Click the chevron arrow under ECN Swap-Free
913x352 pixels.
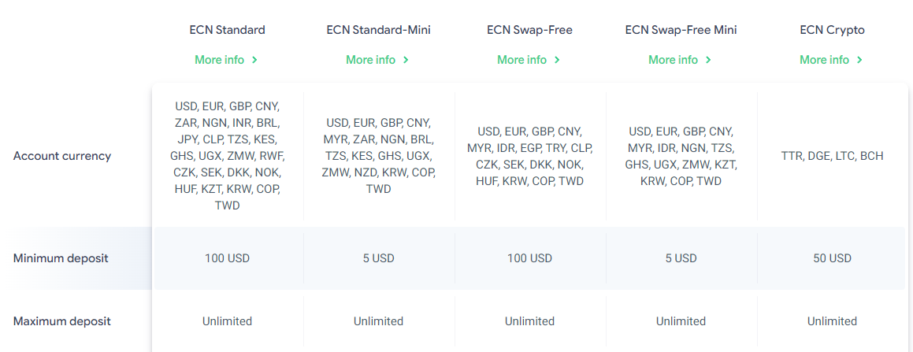click(558, 60)
